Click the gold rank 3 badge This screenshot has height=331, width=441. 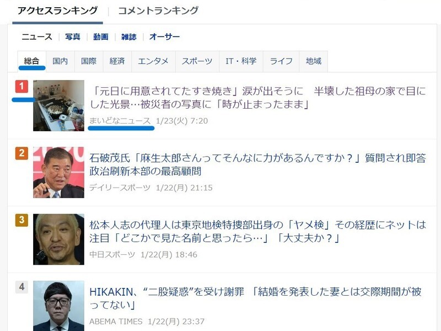click(x=21, y=220)
